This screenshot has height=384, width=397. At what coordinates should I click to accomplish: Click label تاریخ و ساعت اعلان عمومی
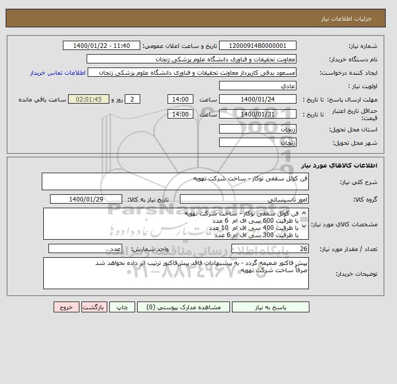[x=180, y=46]
